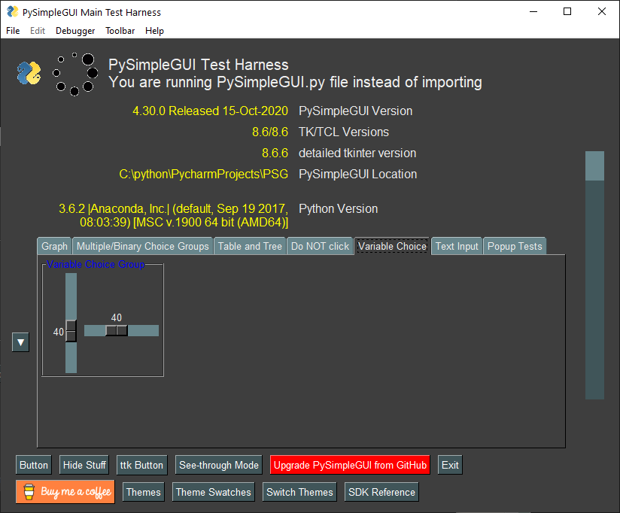This screenshot has width=620, height=513.
Task: Open the Debugger menu
Action: coord(75,31)
